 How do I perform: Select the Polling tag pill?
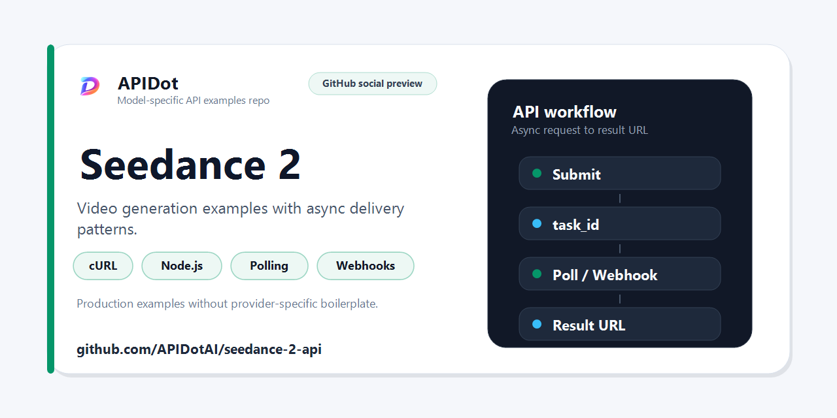[269, 266]
